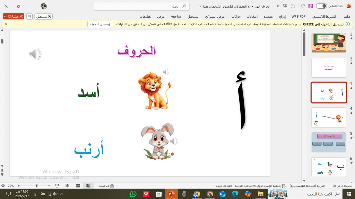The image size is (355, 199).
Task: Click the purple Save icon in title bar
Action: click(x=310, y=6)
